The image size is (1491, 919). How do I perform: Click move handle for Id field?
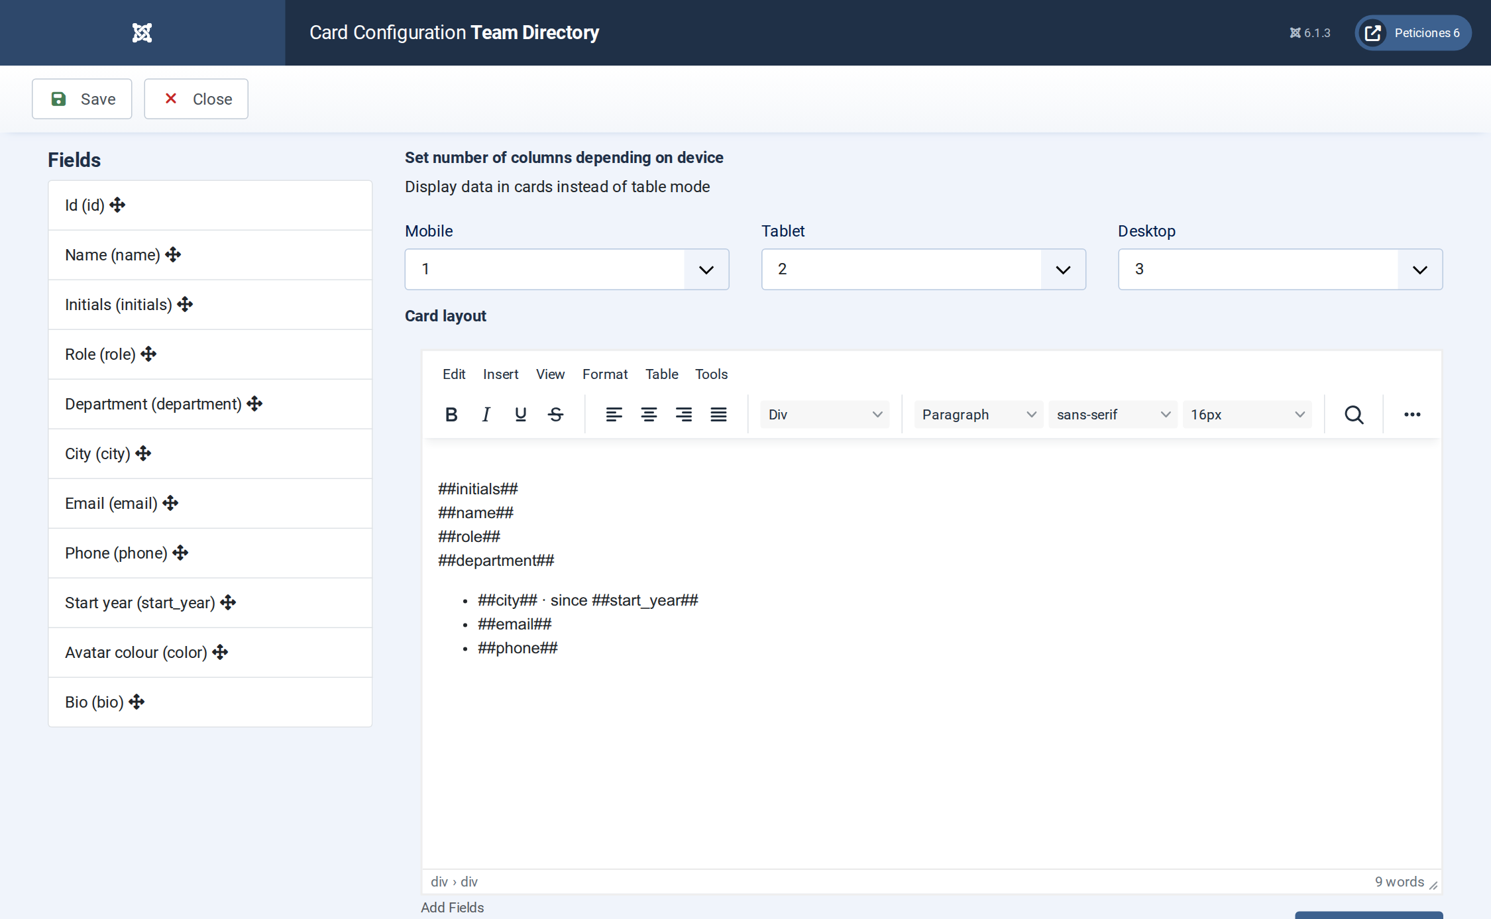[118, 205]
